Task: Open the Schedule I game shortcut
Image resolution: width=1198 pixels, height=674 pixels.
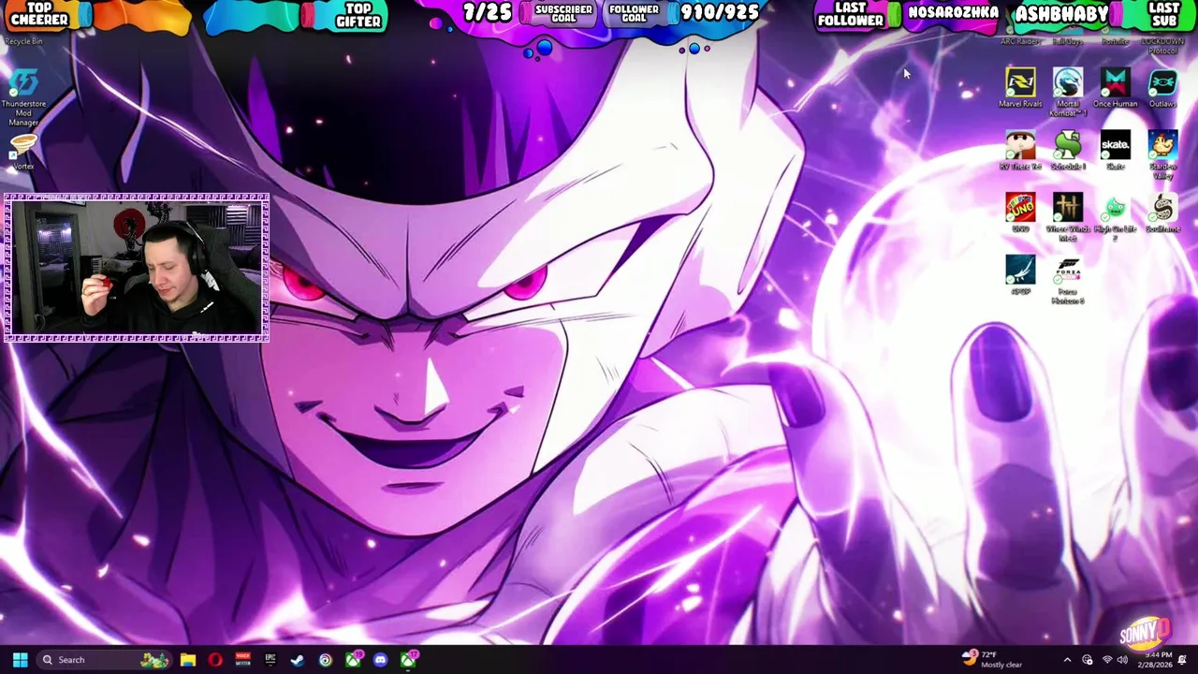Action: pos(1068,151)
